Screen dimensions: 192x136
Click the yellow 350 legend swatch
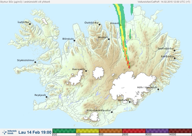pyautogui.click(x=88, y=131)
